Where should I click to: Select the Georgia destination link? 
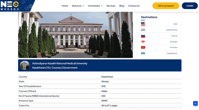point(173,42)
